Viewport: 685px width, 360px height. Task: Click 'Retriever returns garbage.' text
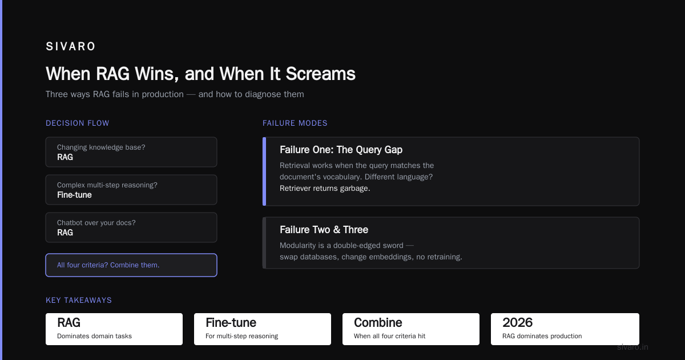point(325,189)
